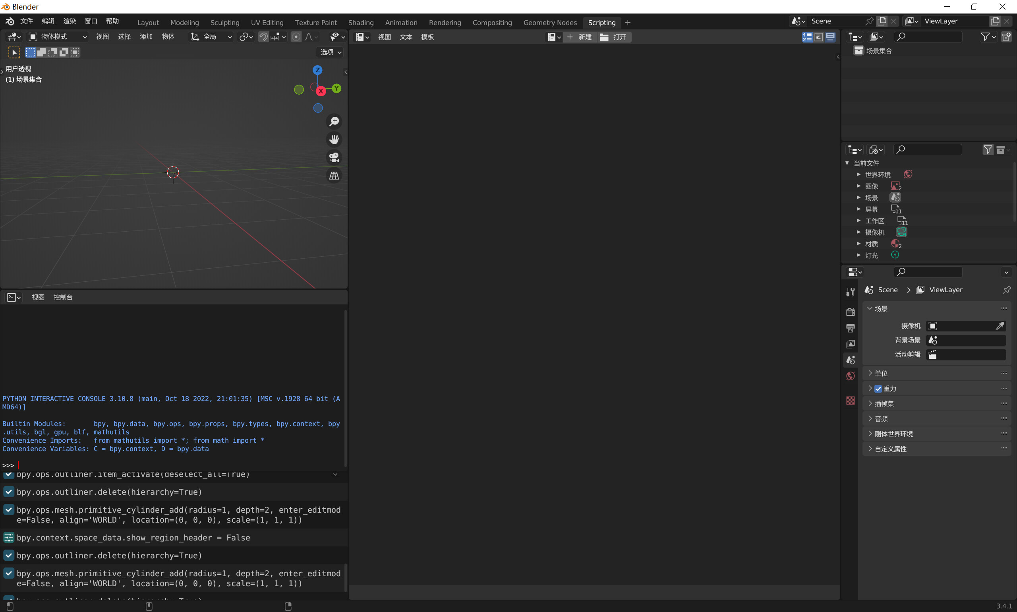Screen dimensions: 1017x612
Task: Open the Render properties tab icon
Action: (850, 312)
